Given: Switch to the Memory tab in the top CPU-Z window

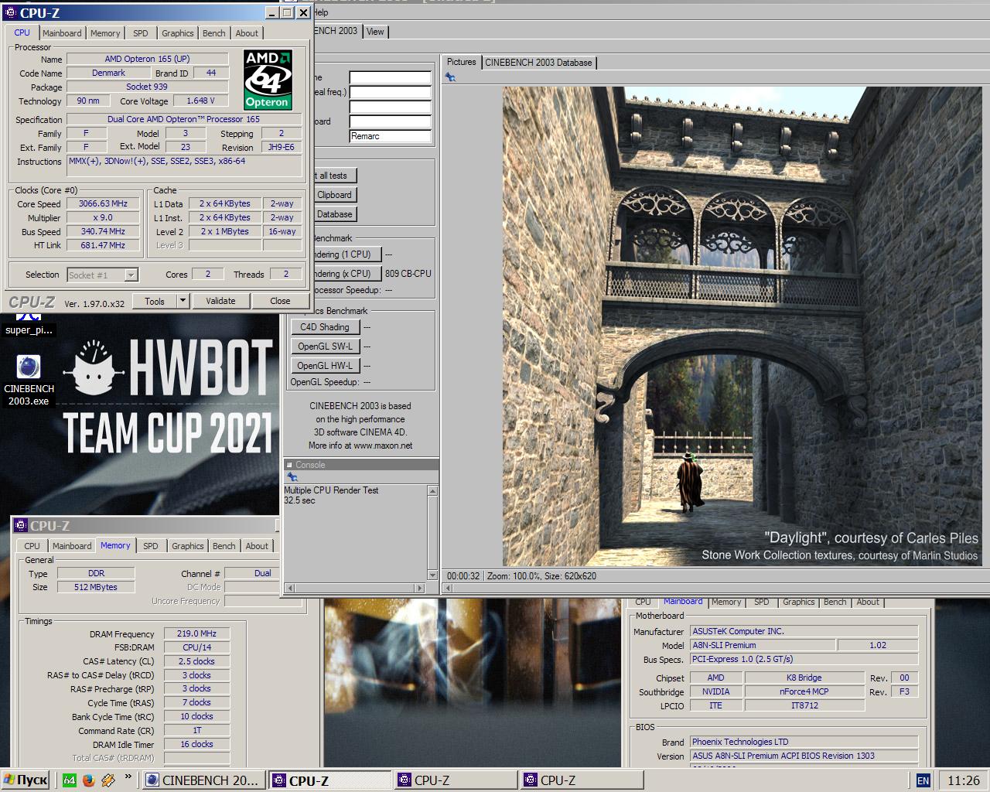Looking at the screenshot, I should click(x=105, y=33).
